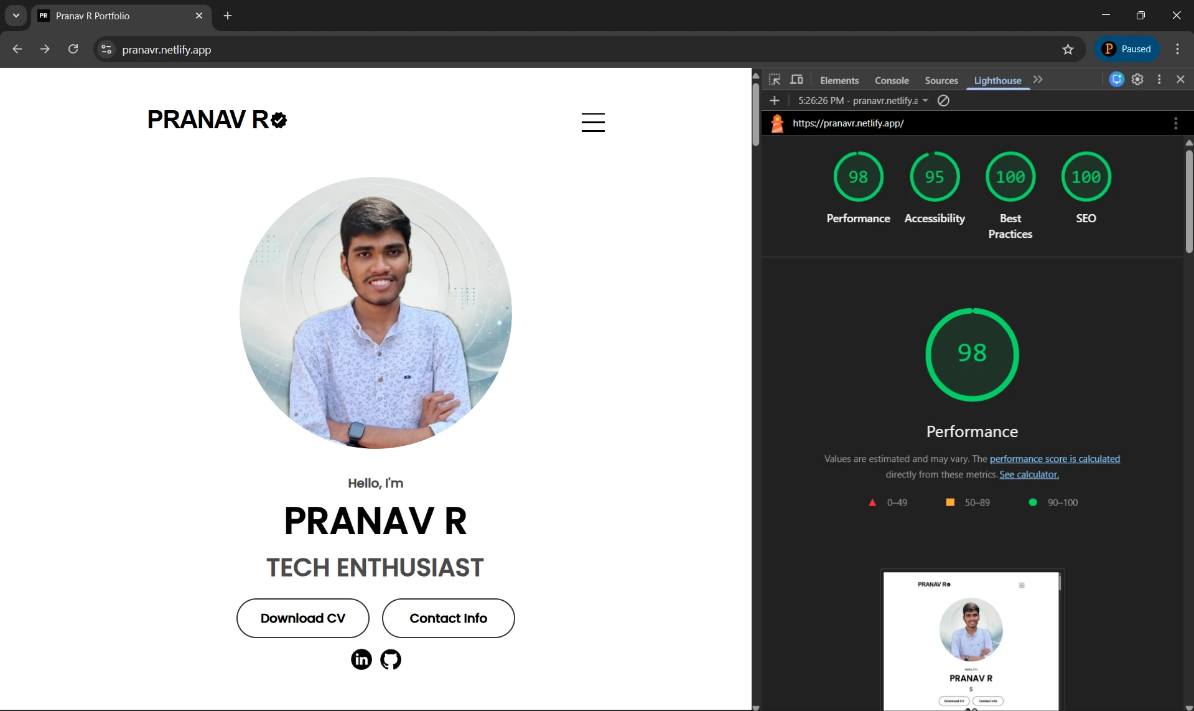1194x711 pixels.
Task: Close the DevTools panel
Action: point(1180,80)
